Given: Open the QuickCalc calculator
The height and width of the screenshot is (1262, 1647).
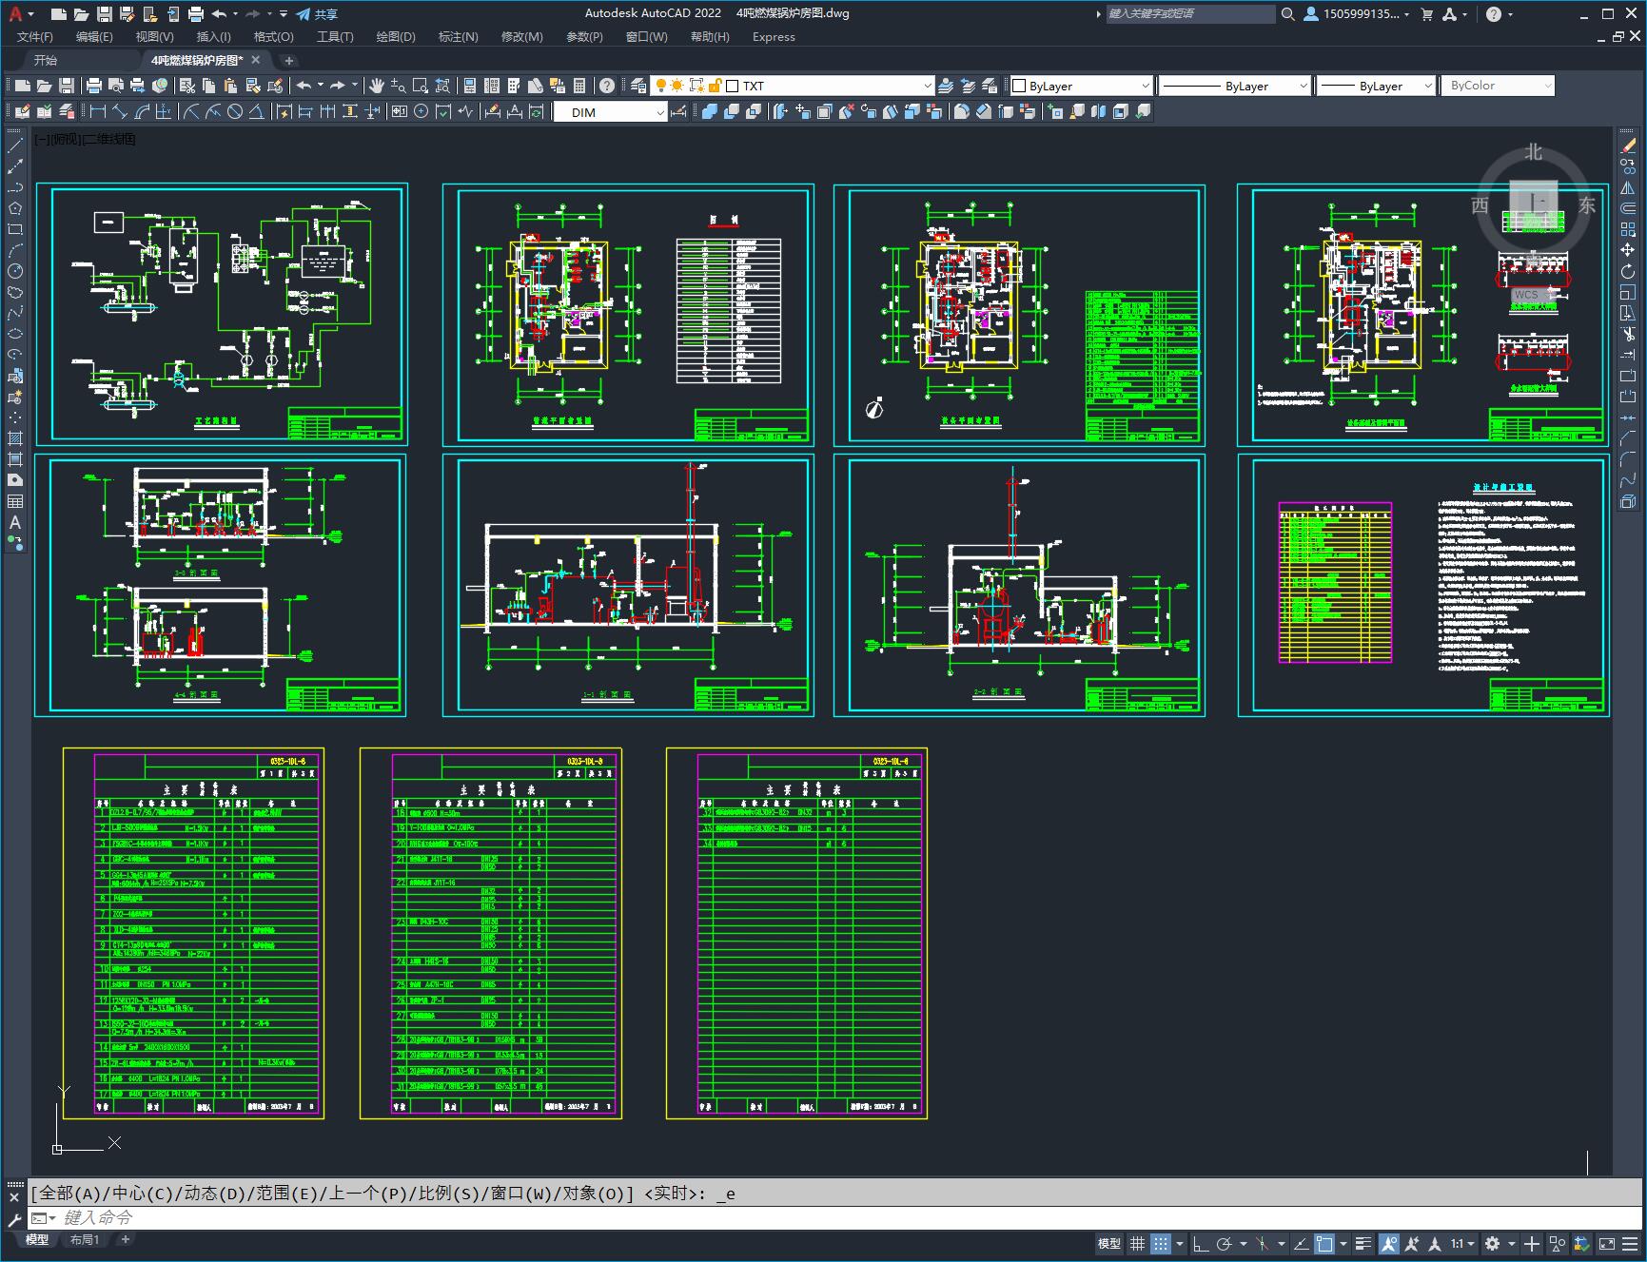Looking at the screenshot, I should [579, 86].
